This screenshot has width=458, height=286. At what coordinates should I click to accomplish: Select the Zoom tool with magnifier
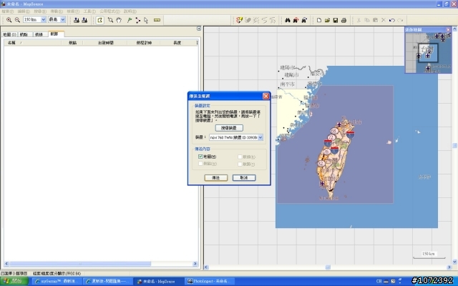pos(110,20)
